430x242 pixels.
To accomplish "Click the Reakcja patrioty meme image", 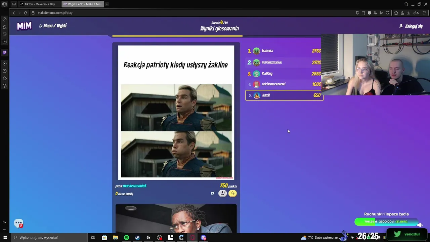I will point(176,113).
